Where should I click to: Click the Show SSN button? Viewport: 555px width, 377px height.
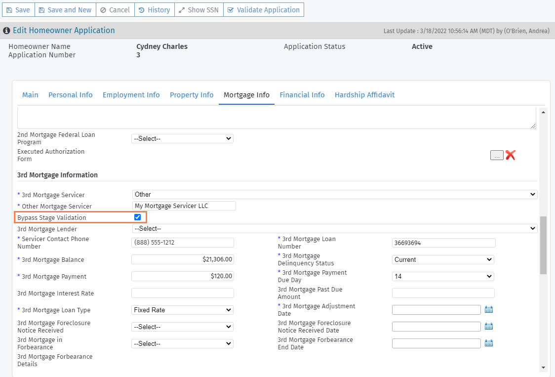pyautogui.click(x=198, y=10)
